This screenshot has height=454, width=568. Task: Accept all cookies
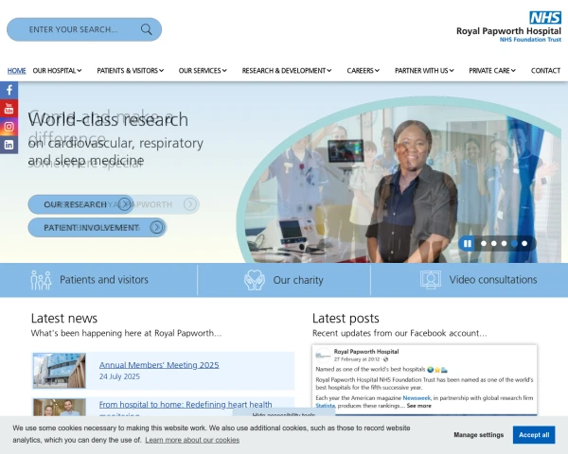(534, 435)
